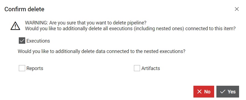Click the Executions label text
Screen dimensions: 246x100
coord(38,41)
